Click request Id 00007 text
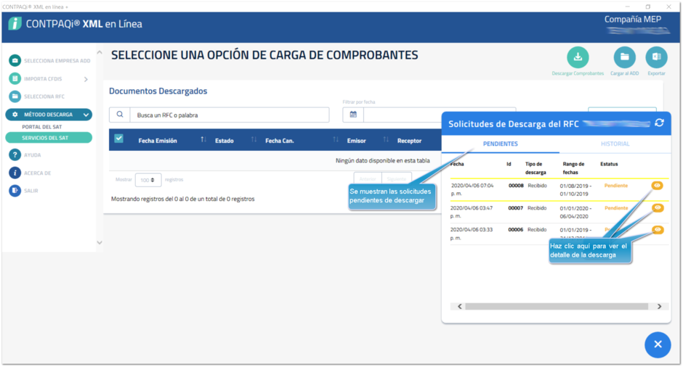 pyautogui.click(x=516, y=208)
